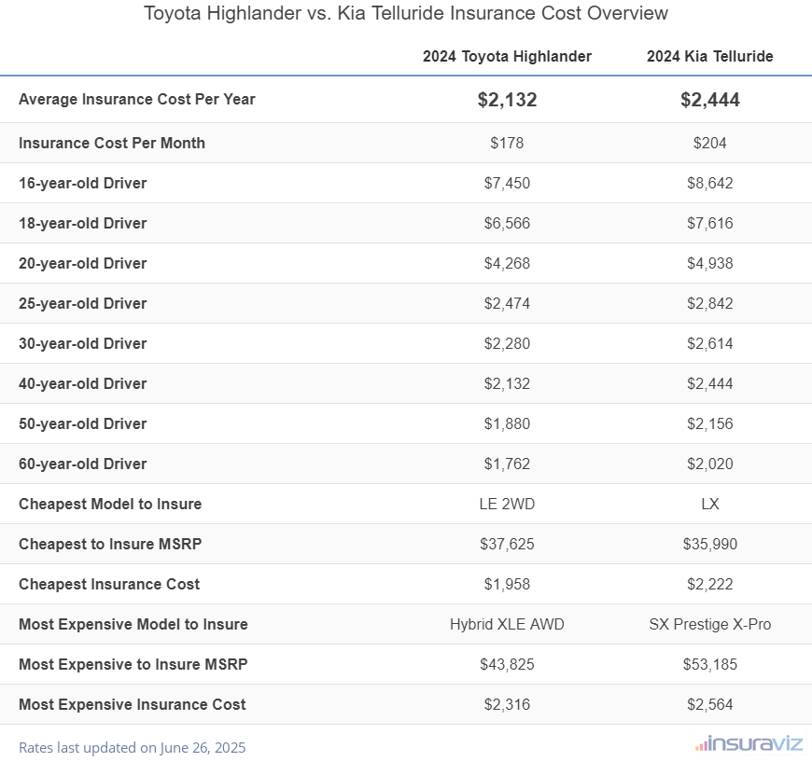Select the $2,280 value
This screenshot has height=762, width=812.
(x=507, y=343)
